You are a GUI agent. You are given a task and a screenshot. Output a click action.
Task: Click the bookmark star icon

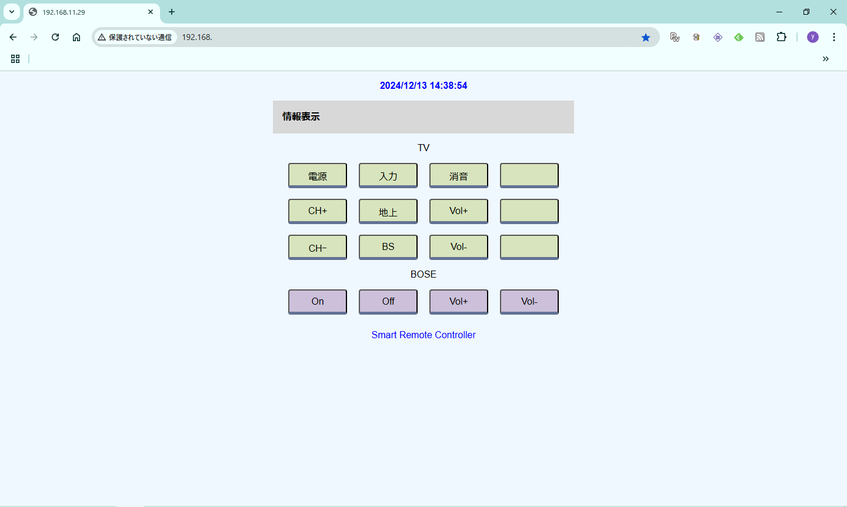[x=646, y=37]
